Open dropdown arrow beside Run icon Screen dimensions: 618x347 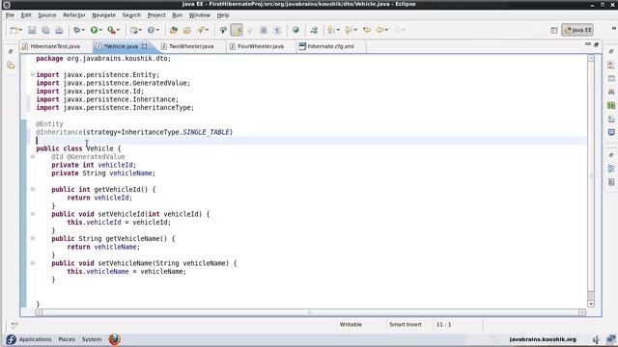(x=100, y=30)
